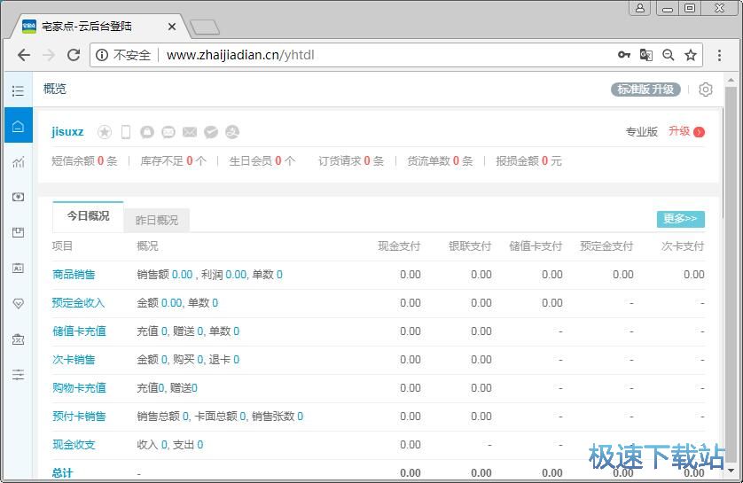Image resolution: width=743 pixels, height=483 pixels.
Task: Open the 商品销售 link
Action: pyautogui.click(x=74, y=275)
